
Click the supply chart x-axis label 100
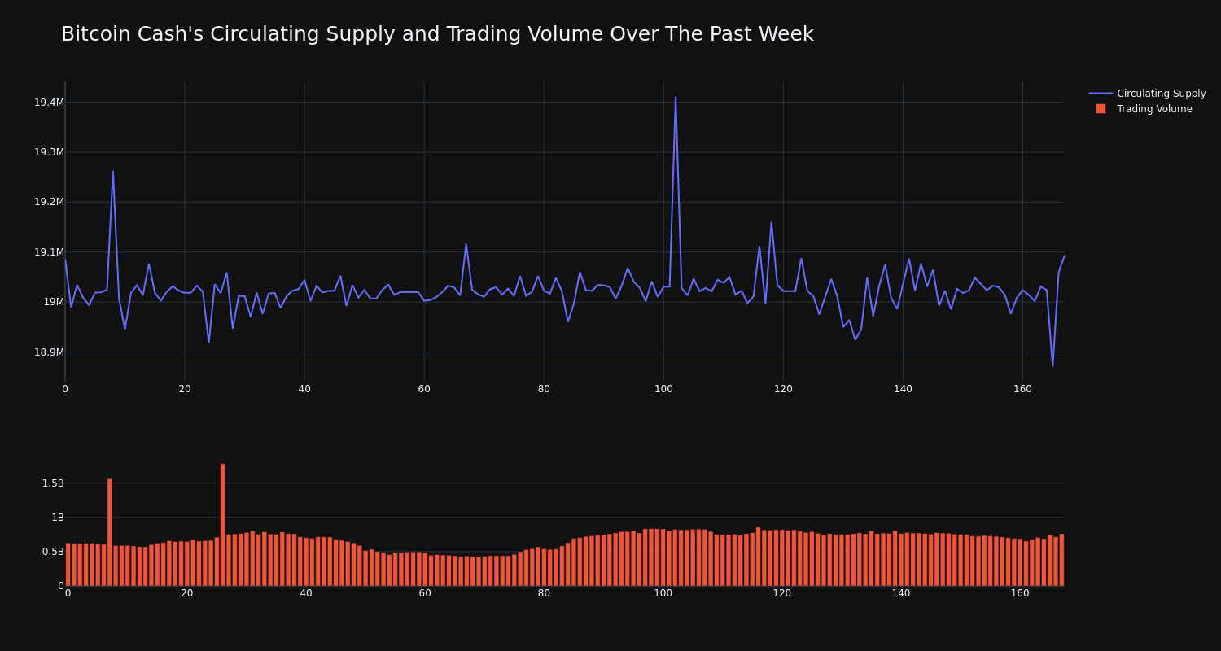[663, 389]
